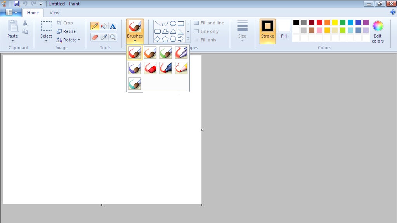Select the Text tool
Image resolution: width=397 pixels, height=223 pixels.
point(113,26)
